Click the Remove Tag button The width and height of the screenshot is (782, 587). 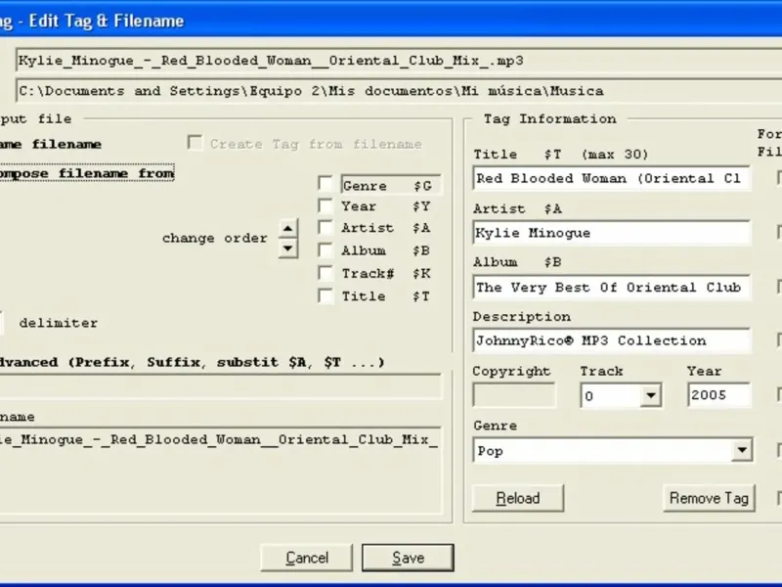click(x=709, y=498)
